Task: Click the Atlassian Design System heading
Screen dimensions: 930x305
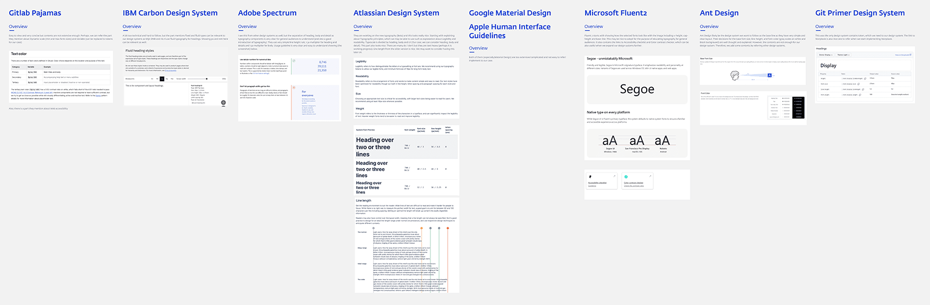Action: [x=396, y=13]
